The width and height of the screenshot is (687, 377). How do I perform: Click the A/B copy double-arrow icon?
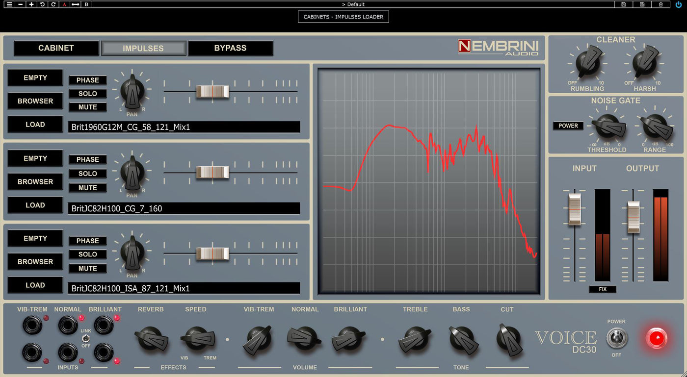click(x=75, y=4)
